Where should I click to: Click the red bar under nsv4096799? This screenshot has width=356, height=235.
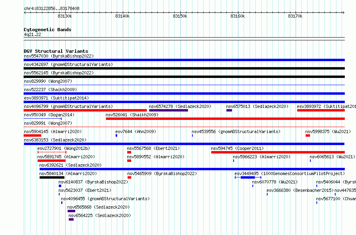(85, 110)
